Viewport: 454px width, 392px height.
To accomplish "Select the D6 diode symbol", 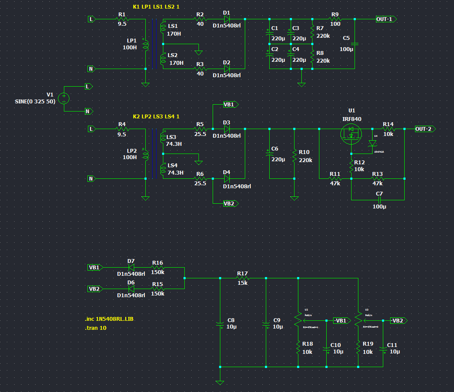I will [x=131, y=289].
